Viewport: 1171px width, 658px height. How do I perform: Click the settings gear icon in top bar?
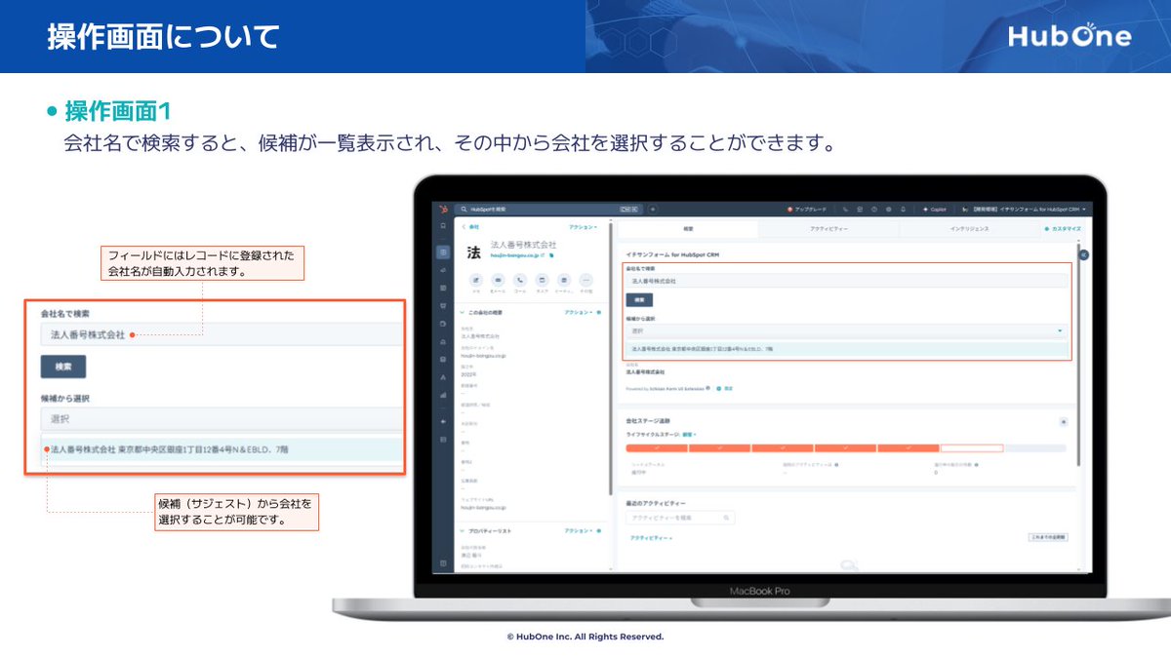(888, 209)
